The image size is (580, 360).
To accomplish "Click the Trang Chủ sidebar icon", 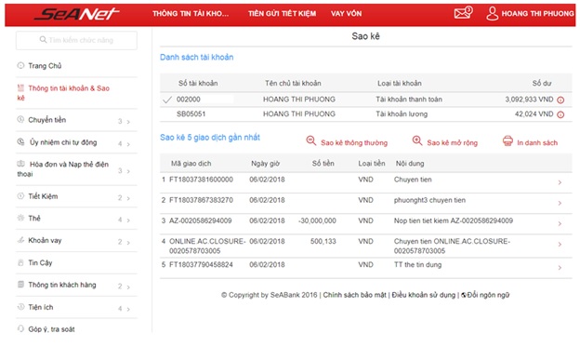I will pyautogui.click(x=20, y=65).
